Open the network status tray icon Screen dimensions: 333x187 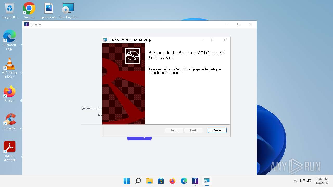point(302,181)
